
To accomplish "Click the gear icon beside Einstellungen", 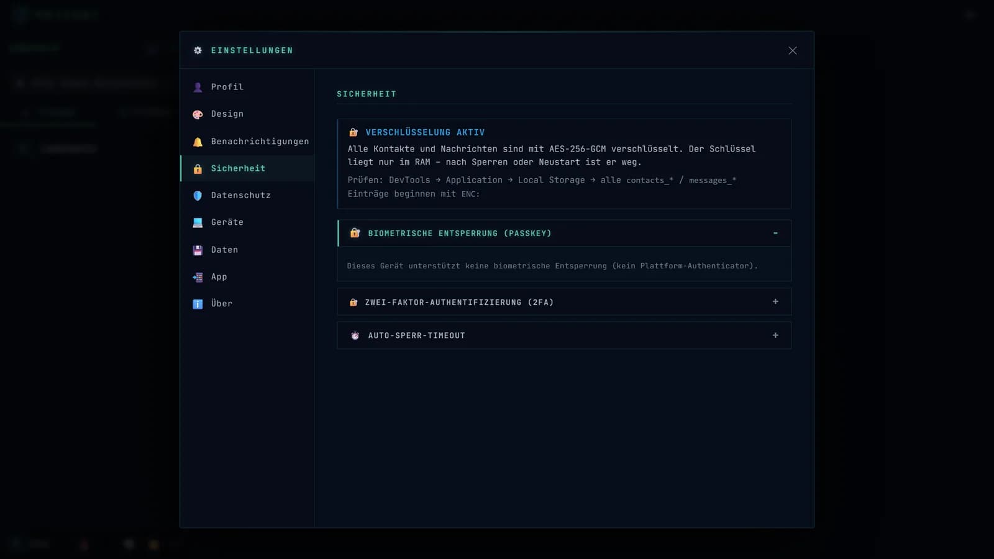I will click(x=198, y=50).
